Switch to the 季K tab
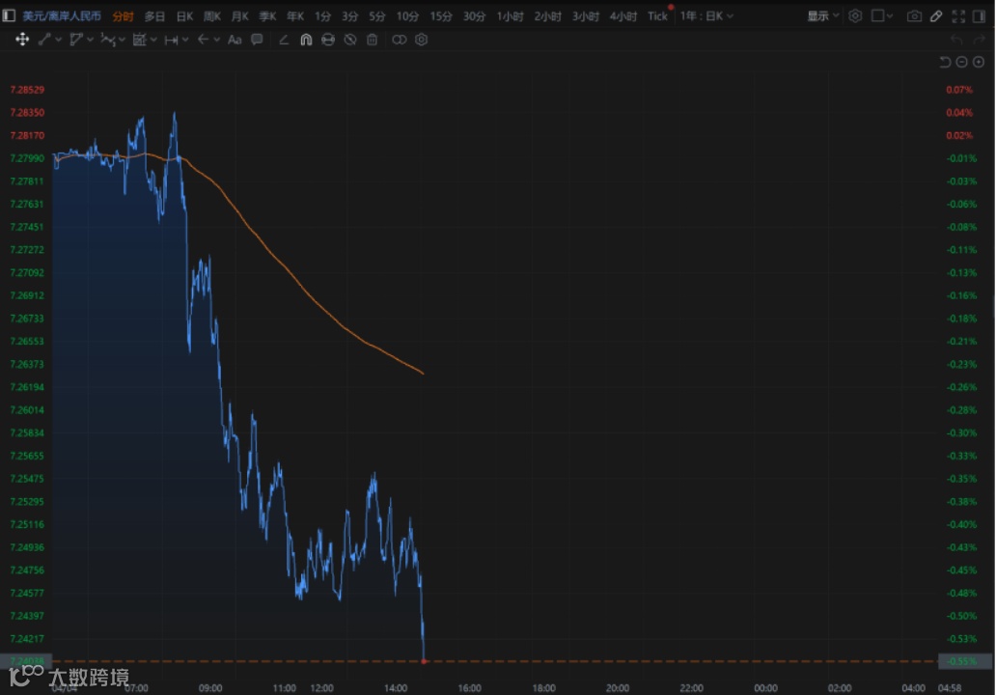The width and height of the screenshot is (996, 695). coord(267,15)
